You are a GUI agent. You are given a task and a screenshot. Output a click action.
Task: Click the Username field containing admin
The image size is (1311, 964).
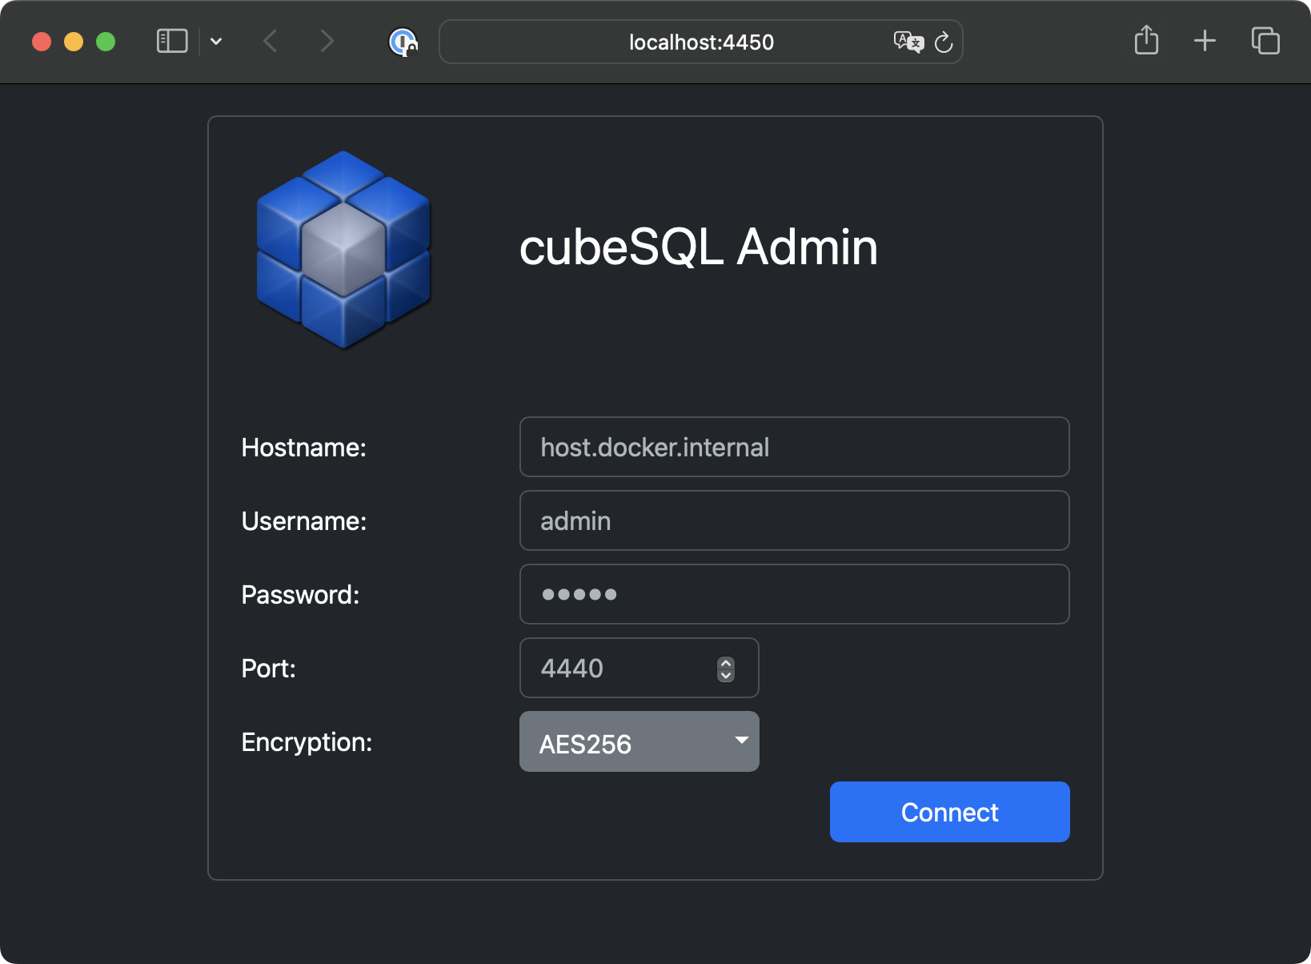tap(795, 520)
